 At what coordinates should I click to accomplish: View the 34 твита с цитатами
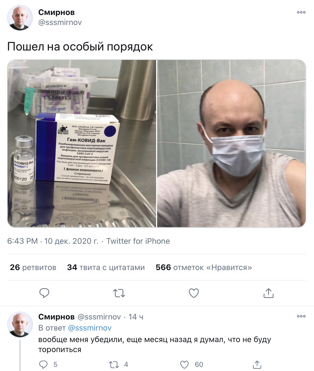(x=106, y=267)
